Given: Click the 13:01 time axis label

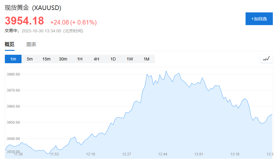Looking at the screenshot, I should pyautogui.click(x=199, y=154).
